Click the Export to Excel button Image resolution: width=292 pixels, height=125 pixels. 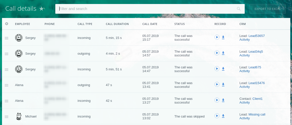[268, 9]
